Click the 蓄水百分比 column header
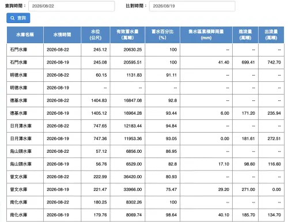 pos(162,35)
